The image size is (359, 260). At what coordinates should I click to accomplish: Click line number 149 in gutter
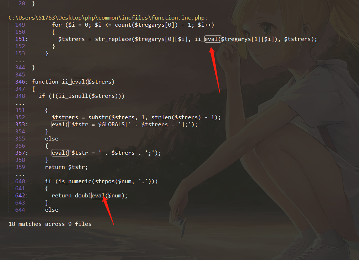20,25
